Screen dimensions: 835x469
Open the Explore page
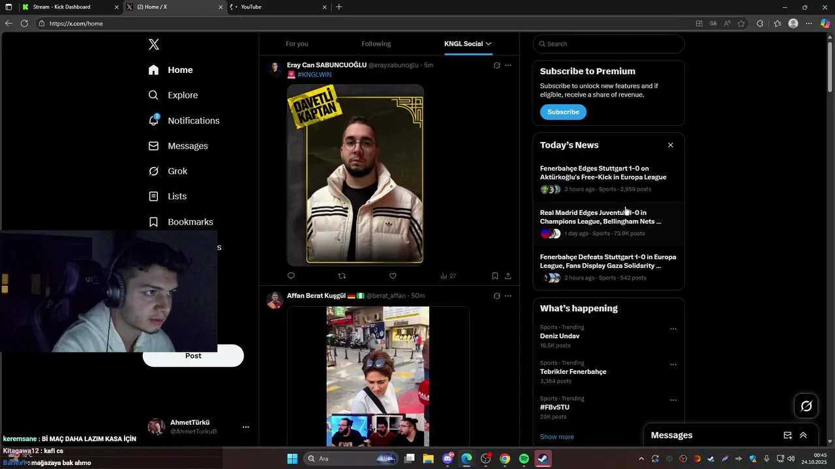coord(174,95)
